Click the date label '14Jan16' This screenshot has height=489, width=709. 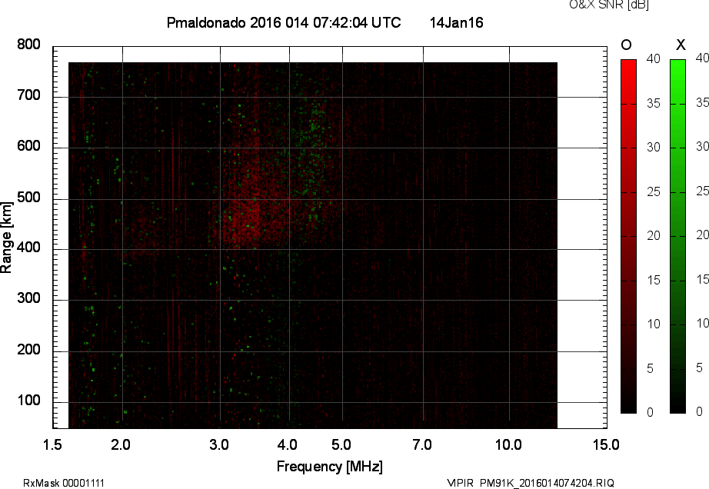456,22
